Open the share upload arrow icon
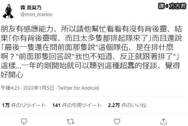This screenshot has width=188, height=126. pos(163,121)
